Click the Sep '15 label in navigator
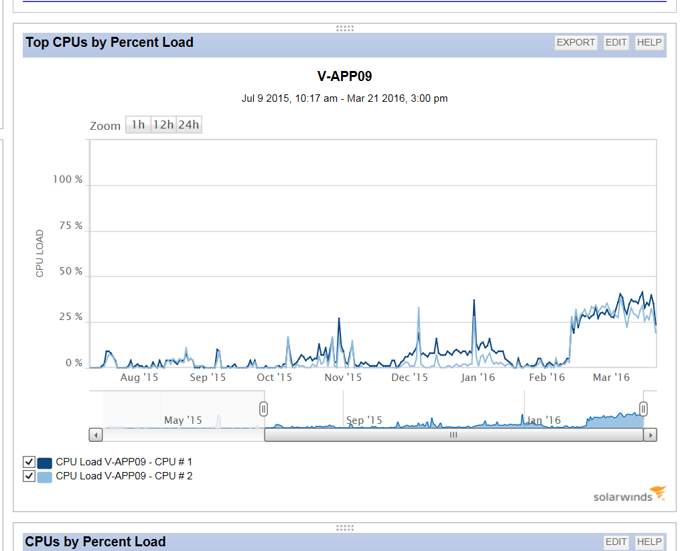Viewport: 682px width, 551px height. click(x=364, y=420)
